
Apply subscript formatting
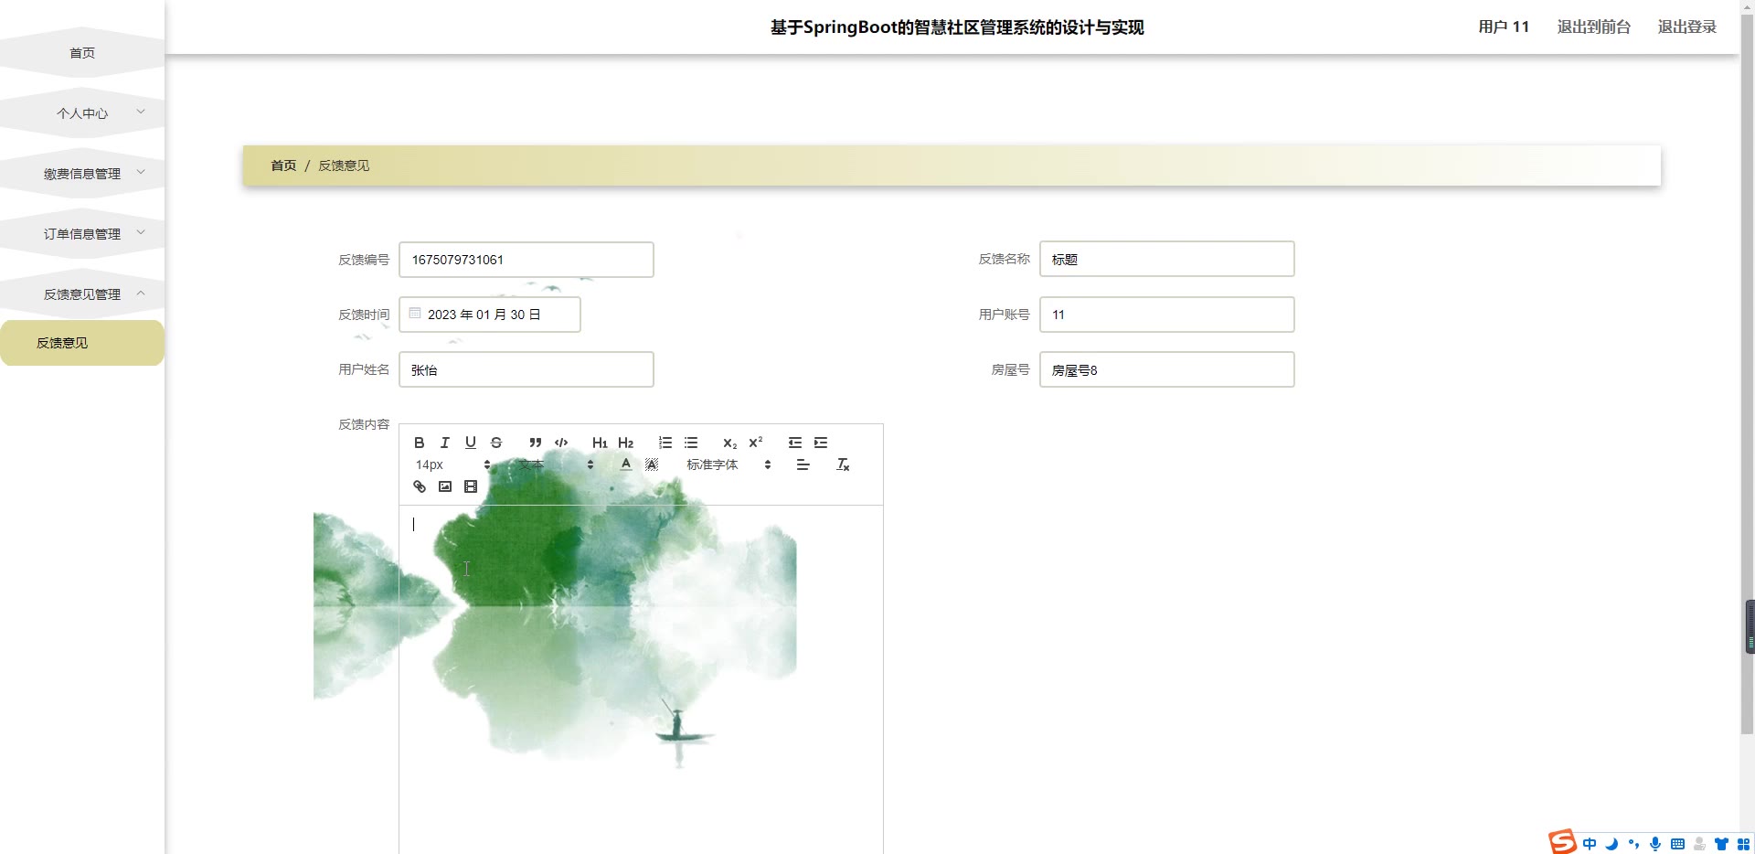pos(729,443)
